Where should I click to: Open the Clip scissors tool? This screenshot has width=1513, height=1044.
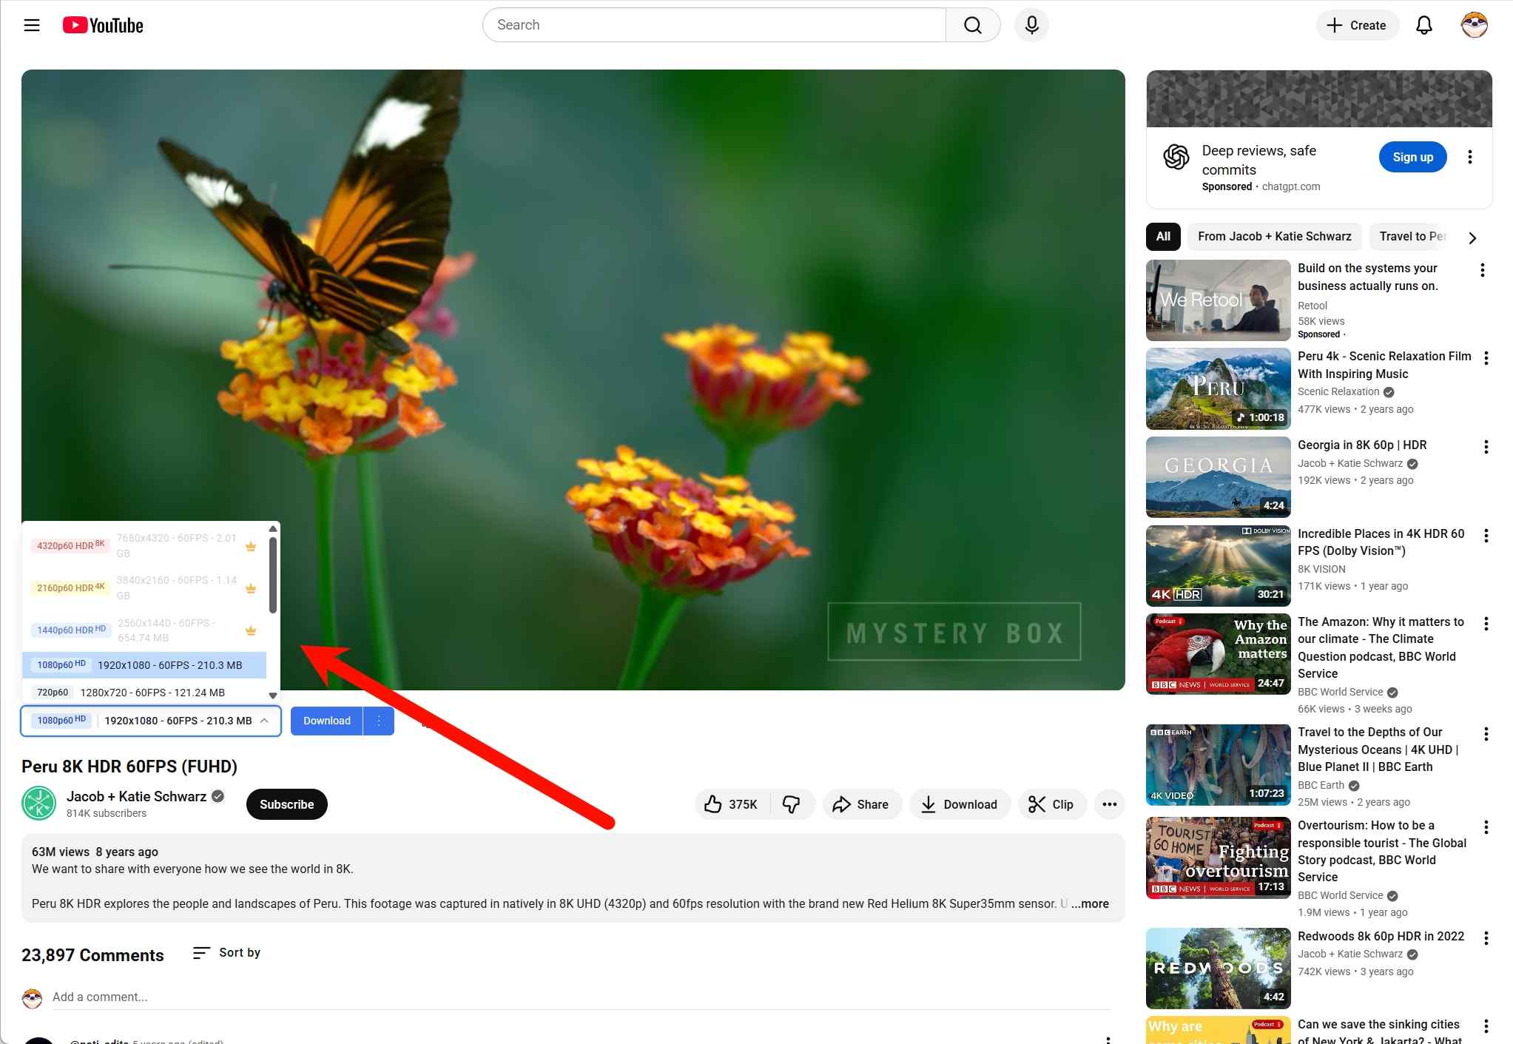pyautogui.click(x=1051, y=804)
